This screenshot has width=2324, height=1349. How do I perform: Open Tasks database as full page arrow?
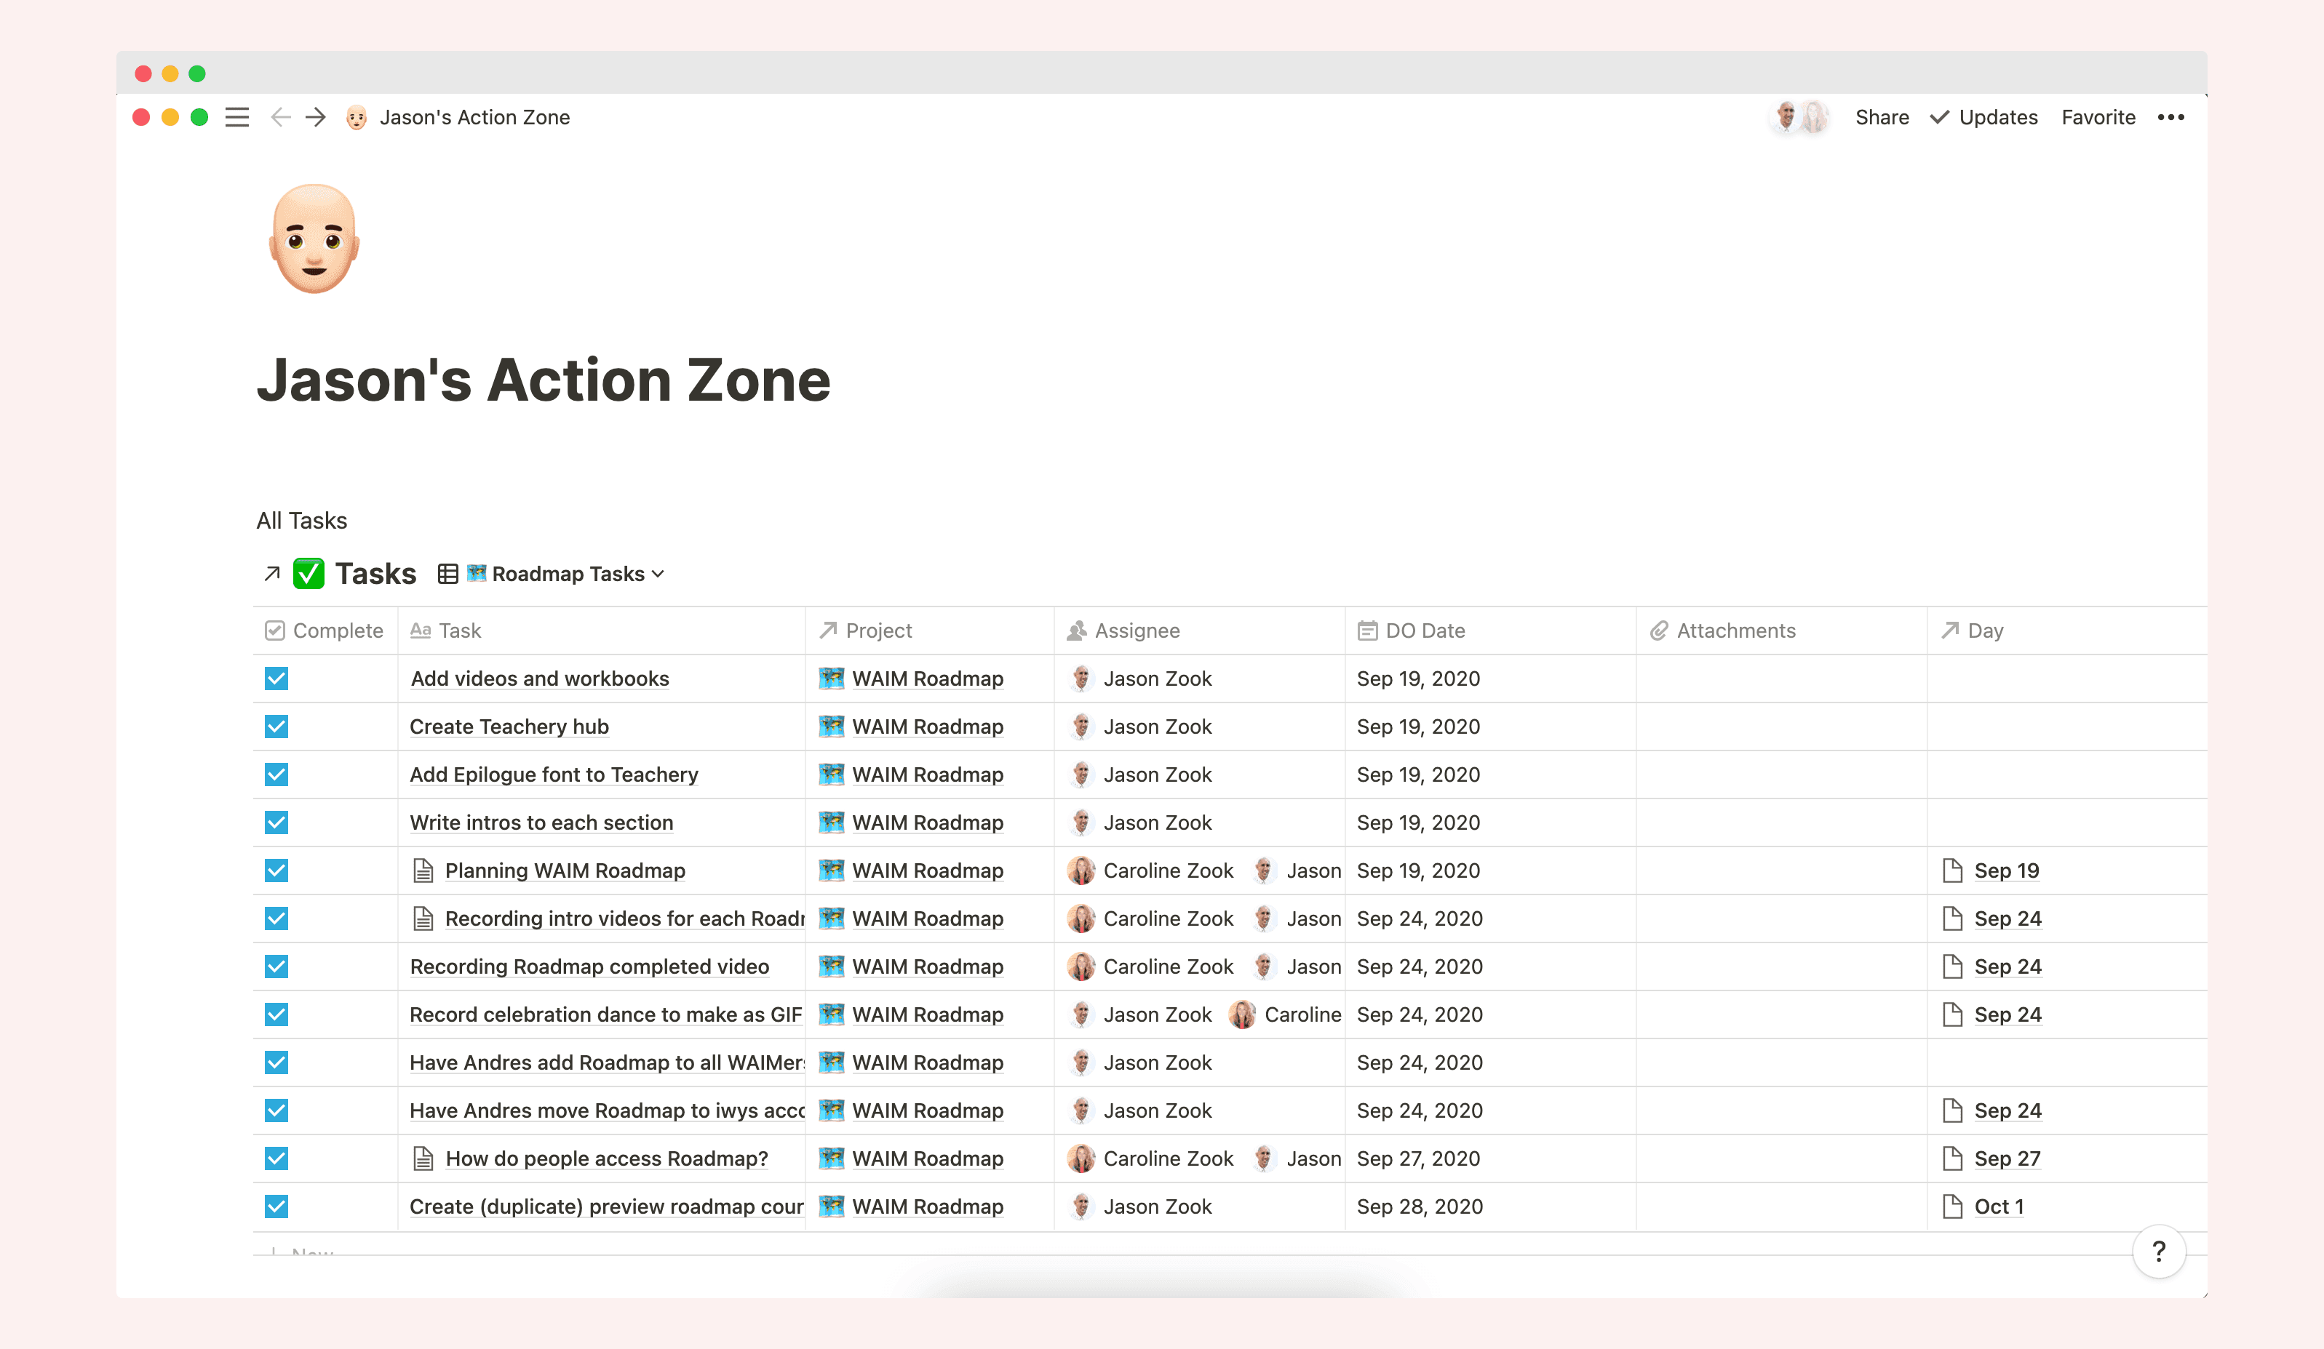tap(270, 573)
